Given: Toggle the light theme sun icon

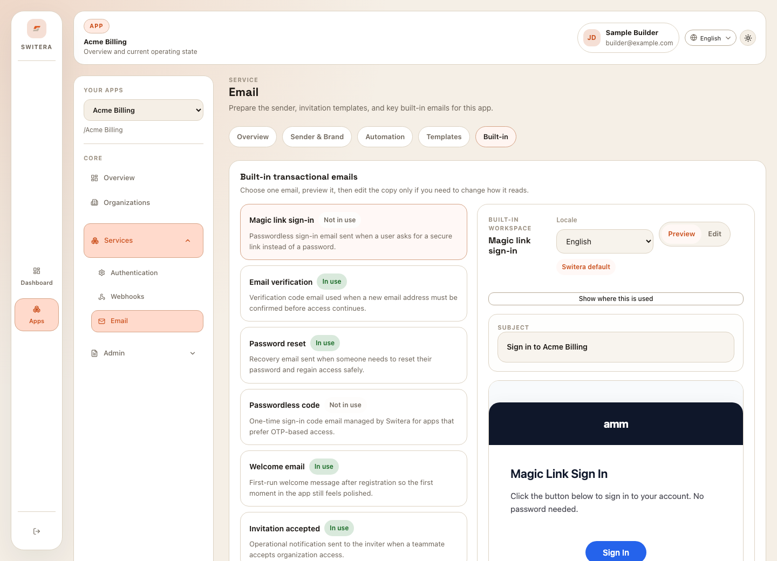Looking at the screenshot, I should [748, 38].
